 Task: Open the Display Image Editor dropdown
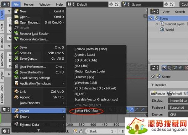pyautogui.click(x=178, y=100)
